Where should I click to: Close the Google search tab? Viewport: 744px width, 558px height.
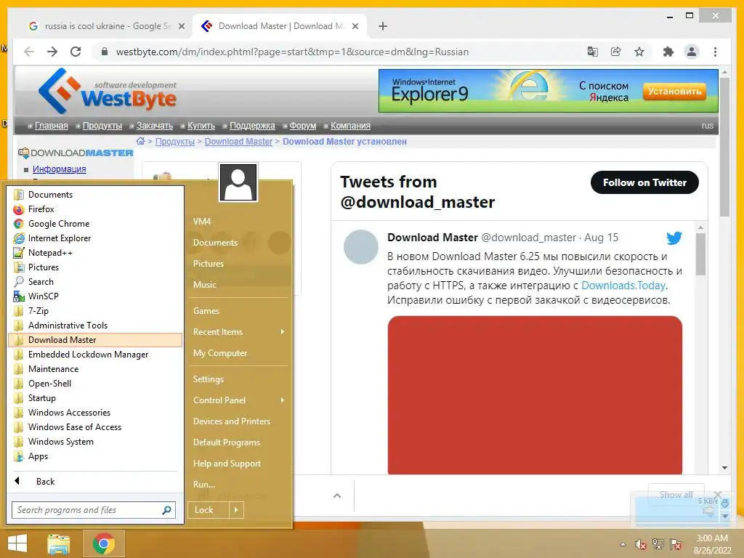click(x=181, y=26)
